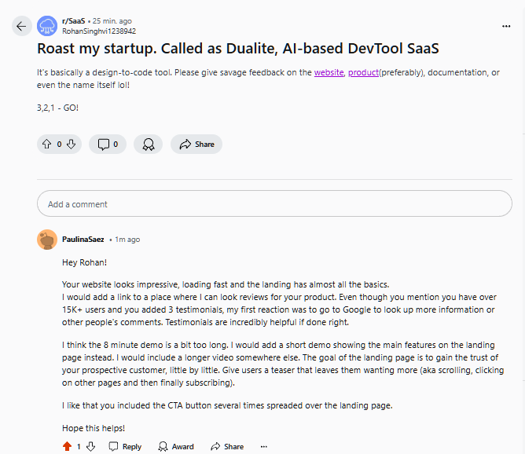Open the website link in post
Screen dimensions: 525x454
click(x=329, y=72)
